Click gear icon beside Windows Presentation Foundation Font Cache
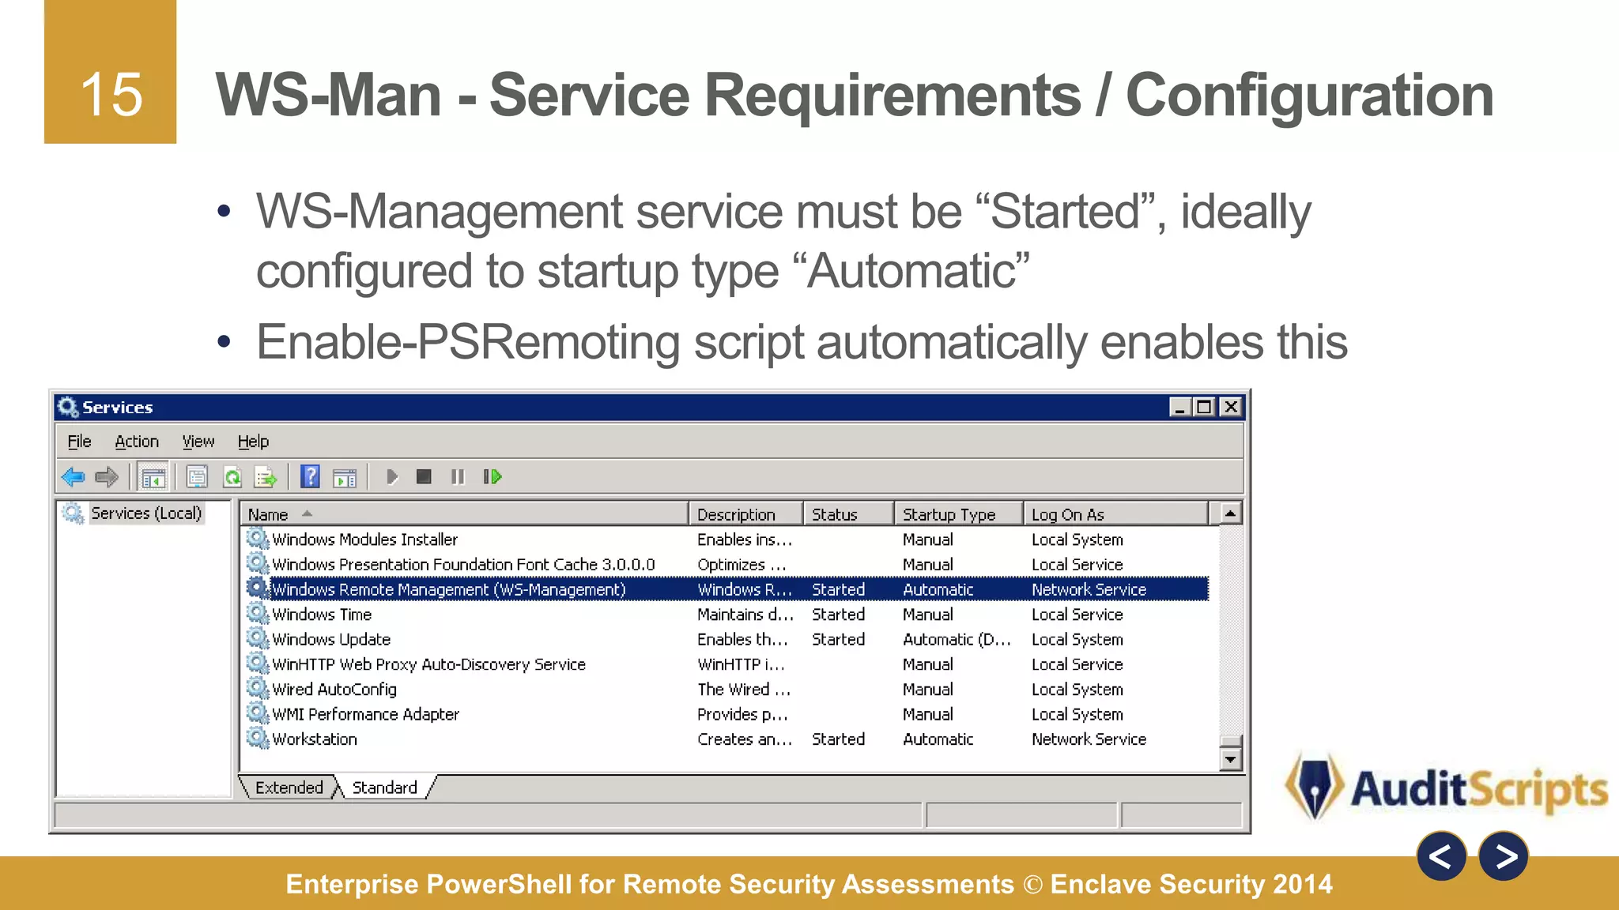This screenshot has width=1619, height=910. click(257, 564)
